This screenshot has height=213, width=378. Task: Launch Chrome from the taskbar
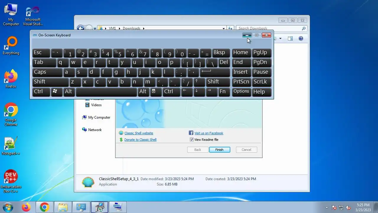click(x=44, y=207)
